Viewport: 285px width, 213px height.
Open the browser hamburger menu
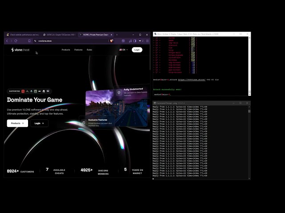click(147, 41)
